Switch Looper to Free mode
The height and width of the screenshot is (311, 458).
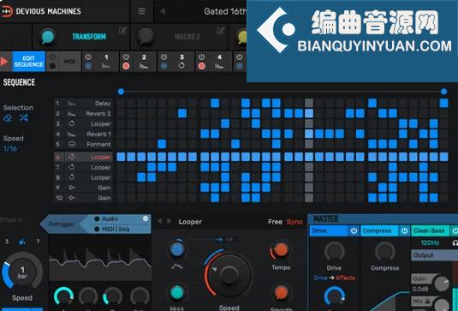point(275,222)
